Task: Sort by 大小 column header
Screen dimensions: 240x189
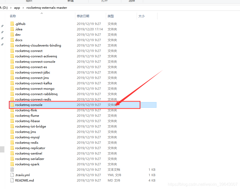Action: (x=141, y=16)
